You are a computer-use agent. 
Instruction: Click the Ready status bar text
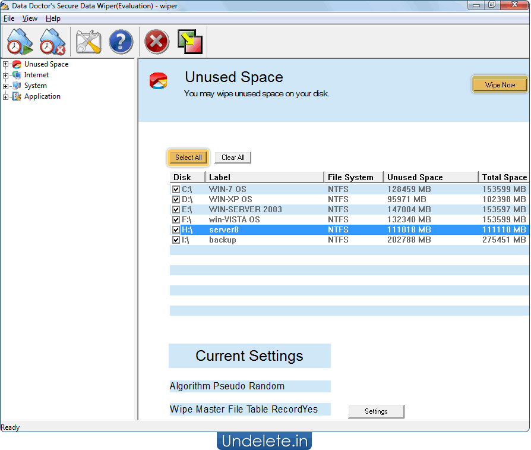10,427
